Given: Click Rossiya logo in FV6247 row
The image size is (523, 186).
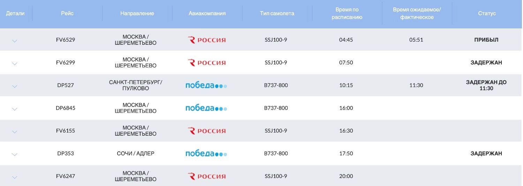Looking at the screenshot, I should pyautogui.click(x=207, y=176).
